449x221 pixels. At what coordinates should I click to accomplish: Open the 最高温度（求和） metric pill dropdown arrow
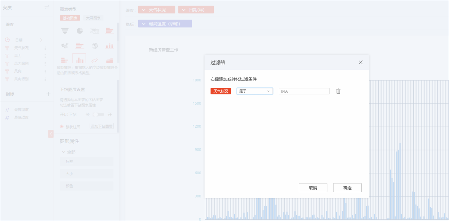144,24
